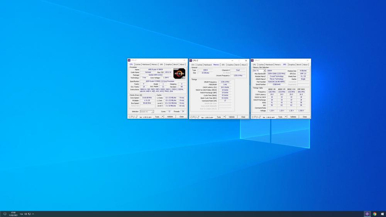Click the Package value Socket AM4 (1331)
This screenshot has width=386, height=217.
point(156,75)
